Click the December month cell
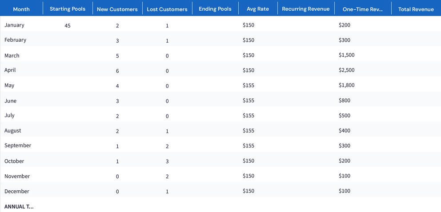This screenshot has height=212, width=441. click(x=17, y=192)
